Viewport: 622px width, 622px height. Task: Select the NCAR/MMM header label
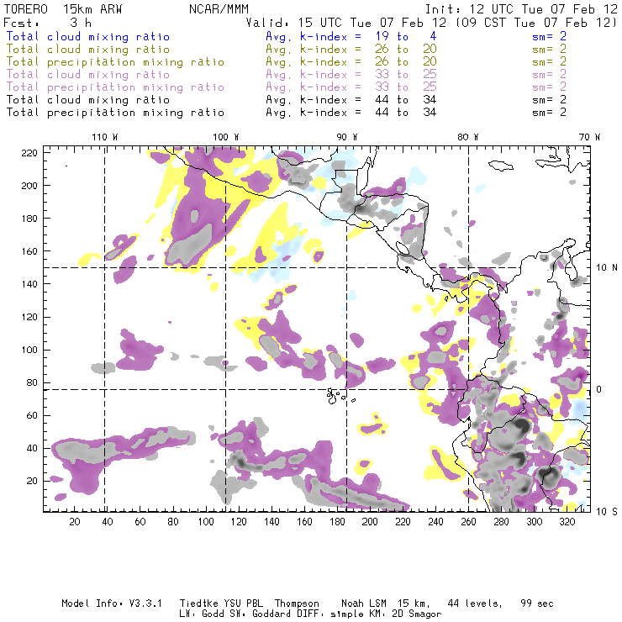(219, 8)
